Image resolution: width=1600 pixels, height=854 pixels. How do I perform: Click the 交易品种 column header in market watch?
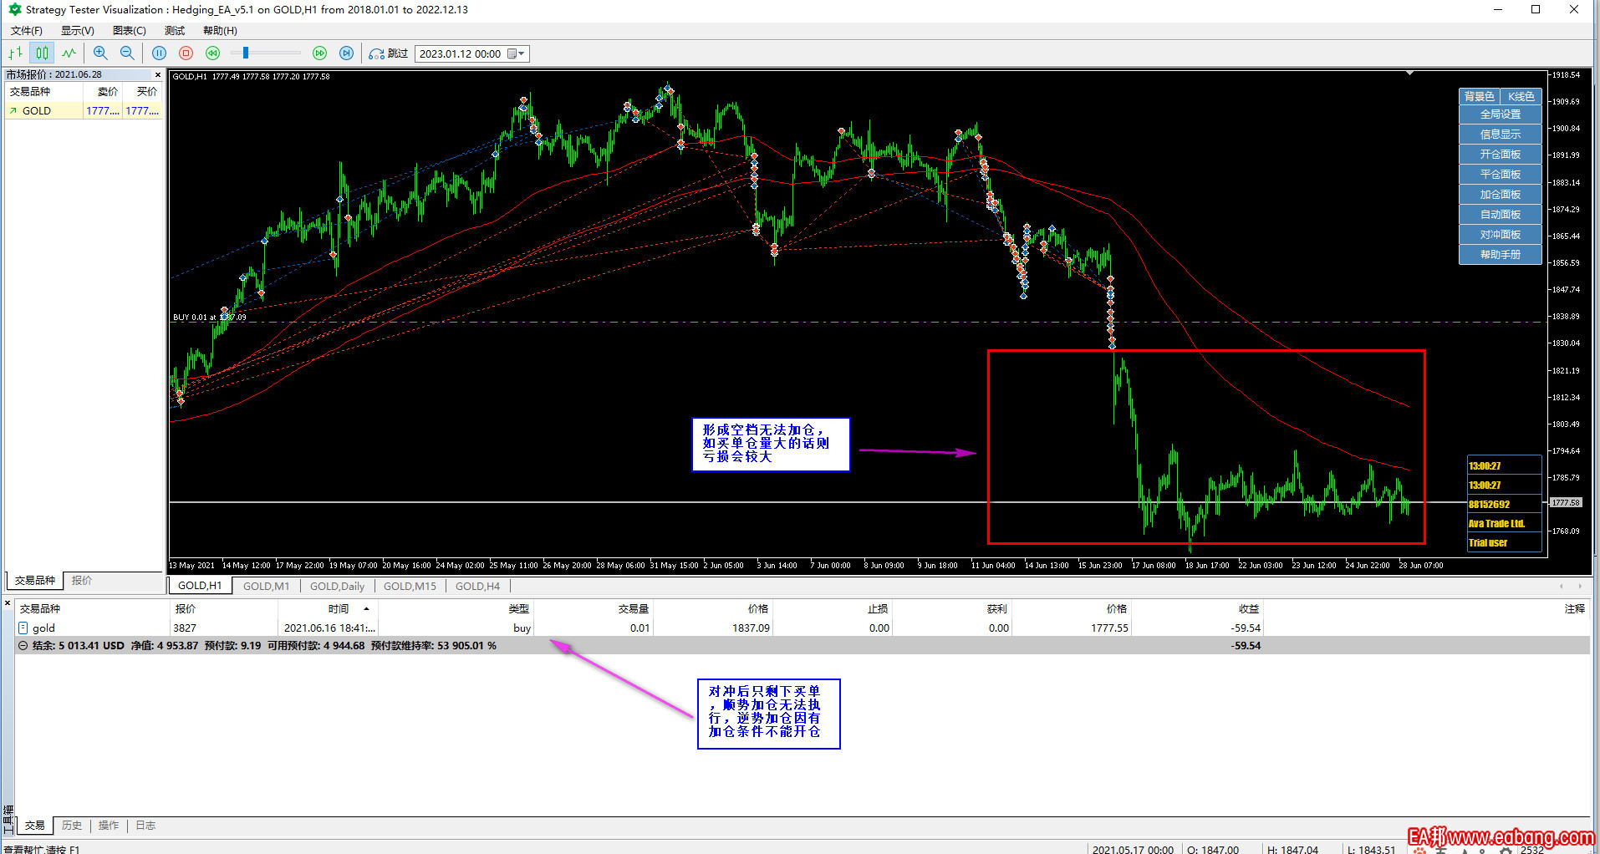coord(43,92)
